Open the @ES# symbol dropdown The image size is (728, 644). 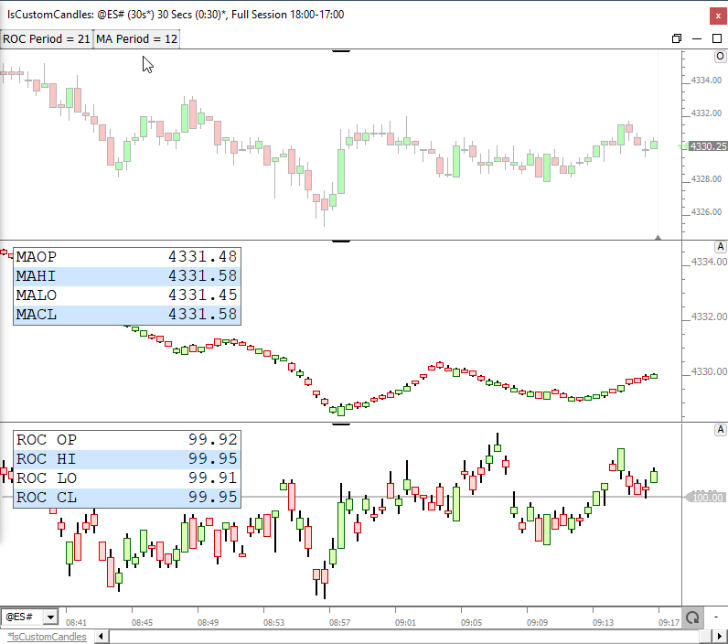pos(50,617)
